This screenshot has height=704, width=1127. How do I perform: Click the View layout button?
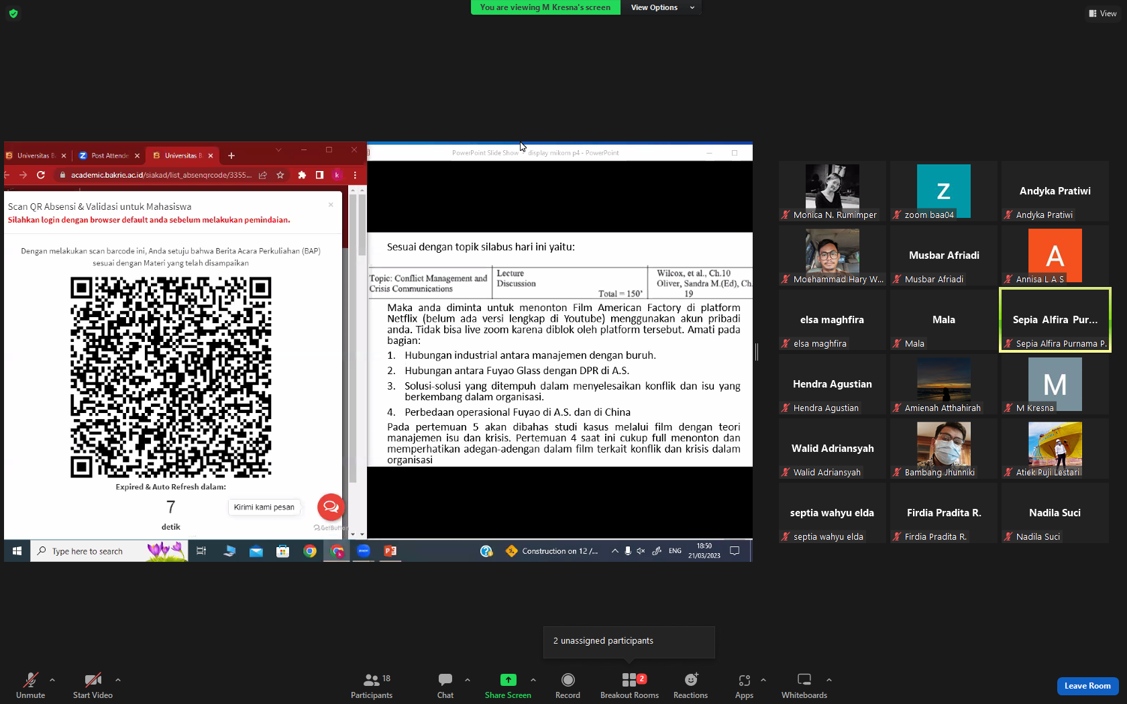[x=1103, y=13]
